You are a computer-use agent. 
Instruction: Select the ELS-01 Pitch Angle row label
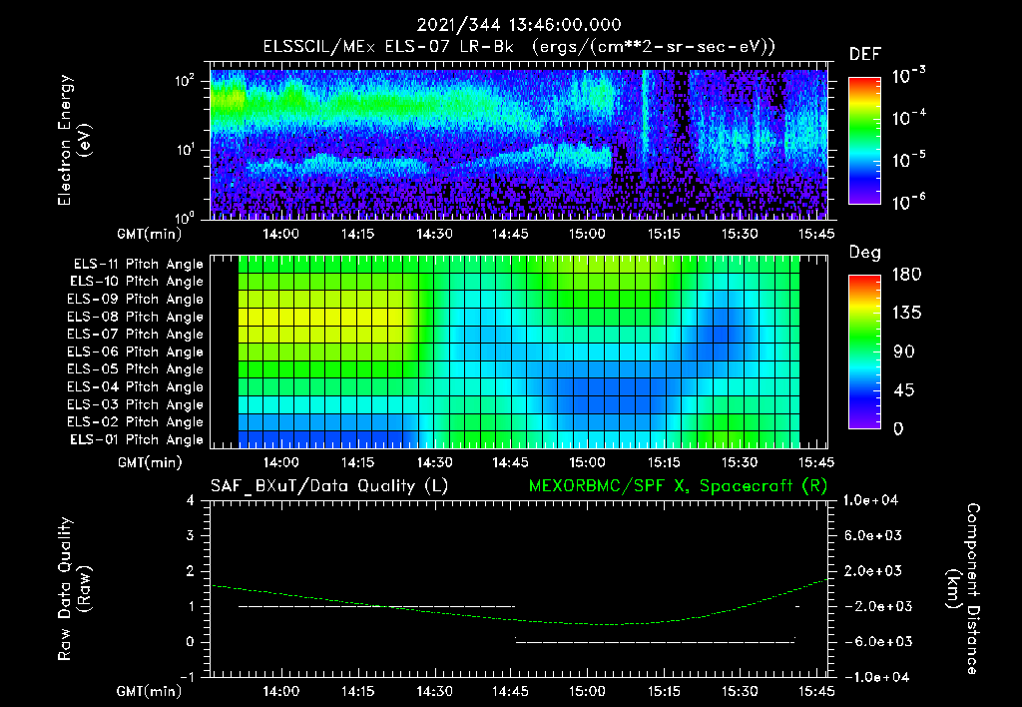point(137,439)
